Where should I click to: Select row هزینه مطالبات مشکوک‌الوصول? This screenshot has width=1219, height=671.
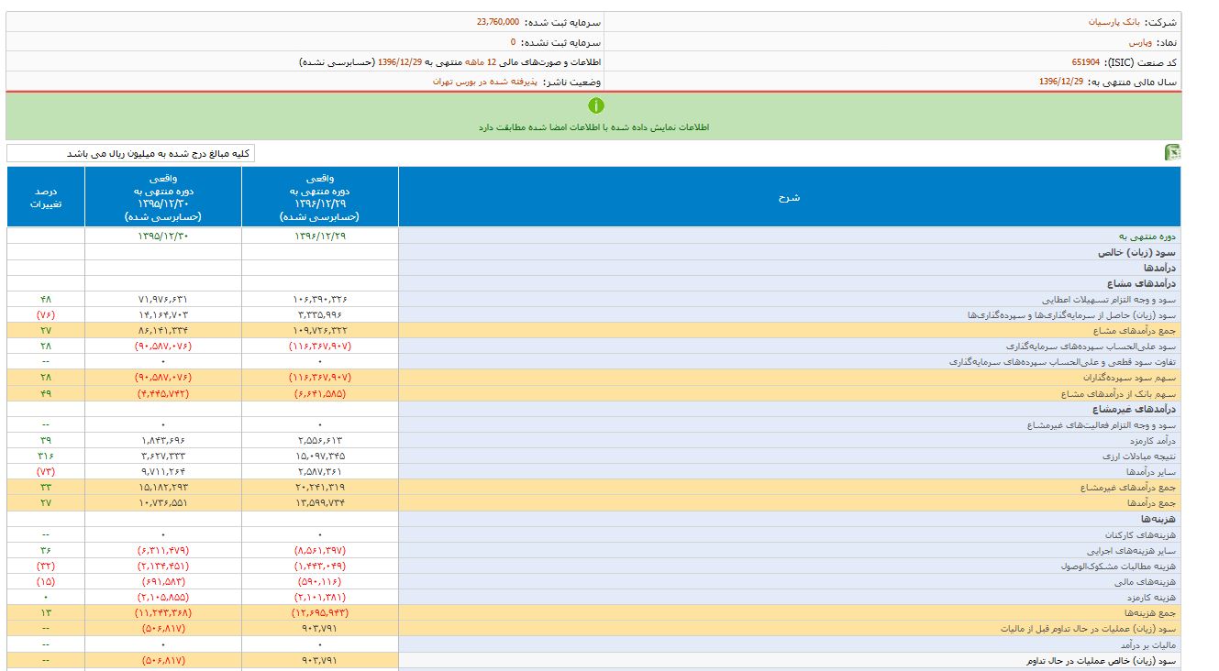pos(593,566)
